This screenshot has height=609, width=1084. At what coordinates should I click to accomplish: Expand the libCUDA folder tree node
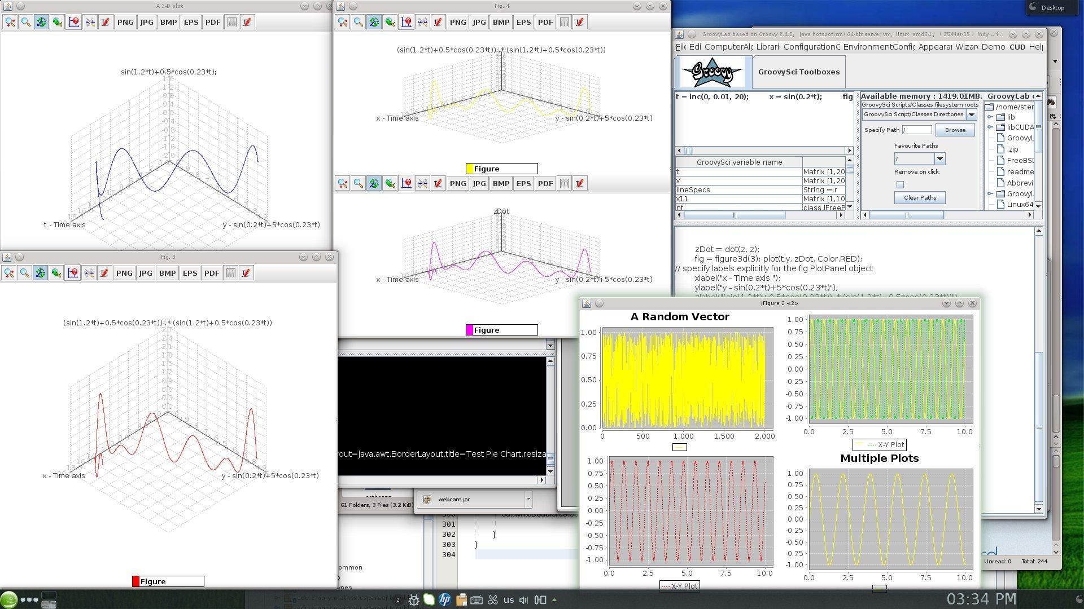(990, 127)
